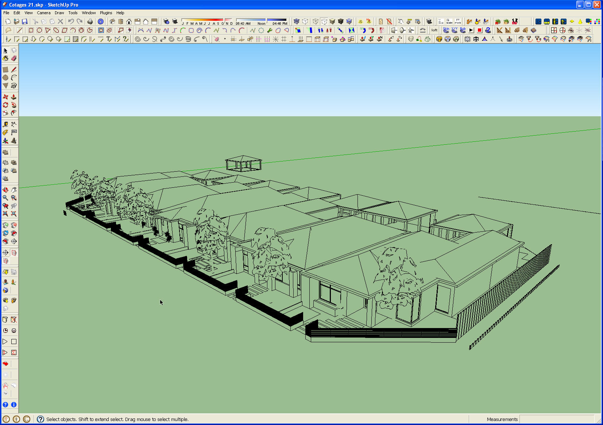Click the Print icon in toolbar
Image resolution: width=603 pixels, height=425 pixels.
tap(90, 22)
